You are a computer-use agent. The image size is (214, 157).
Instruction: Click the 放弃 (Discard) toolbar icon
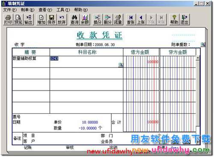62,20
